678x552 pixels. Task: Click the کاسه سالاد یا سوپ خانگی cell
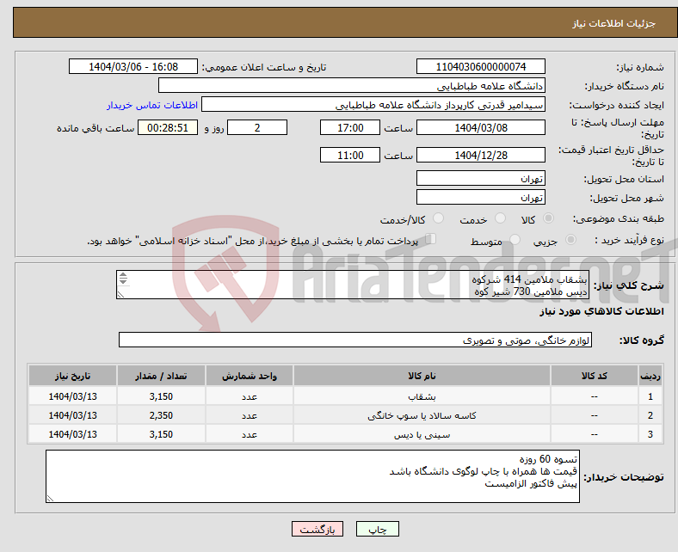(422, 415)
